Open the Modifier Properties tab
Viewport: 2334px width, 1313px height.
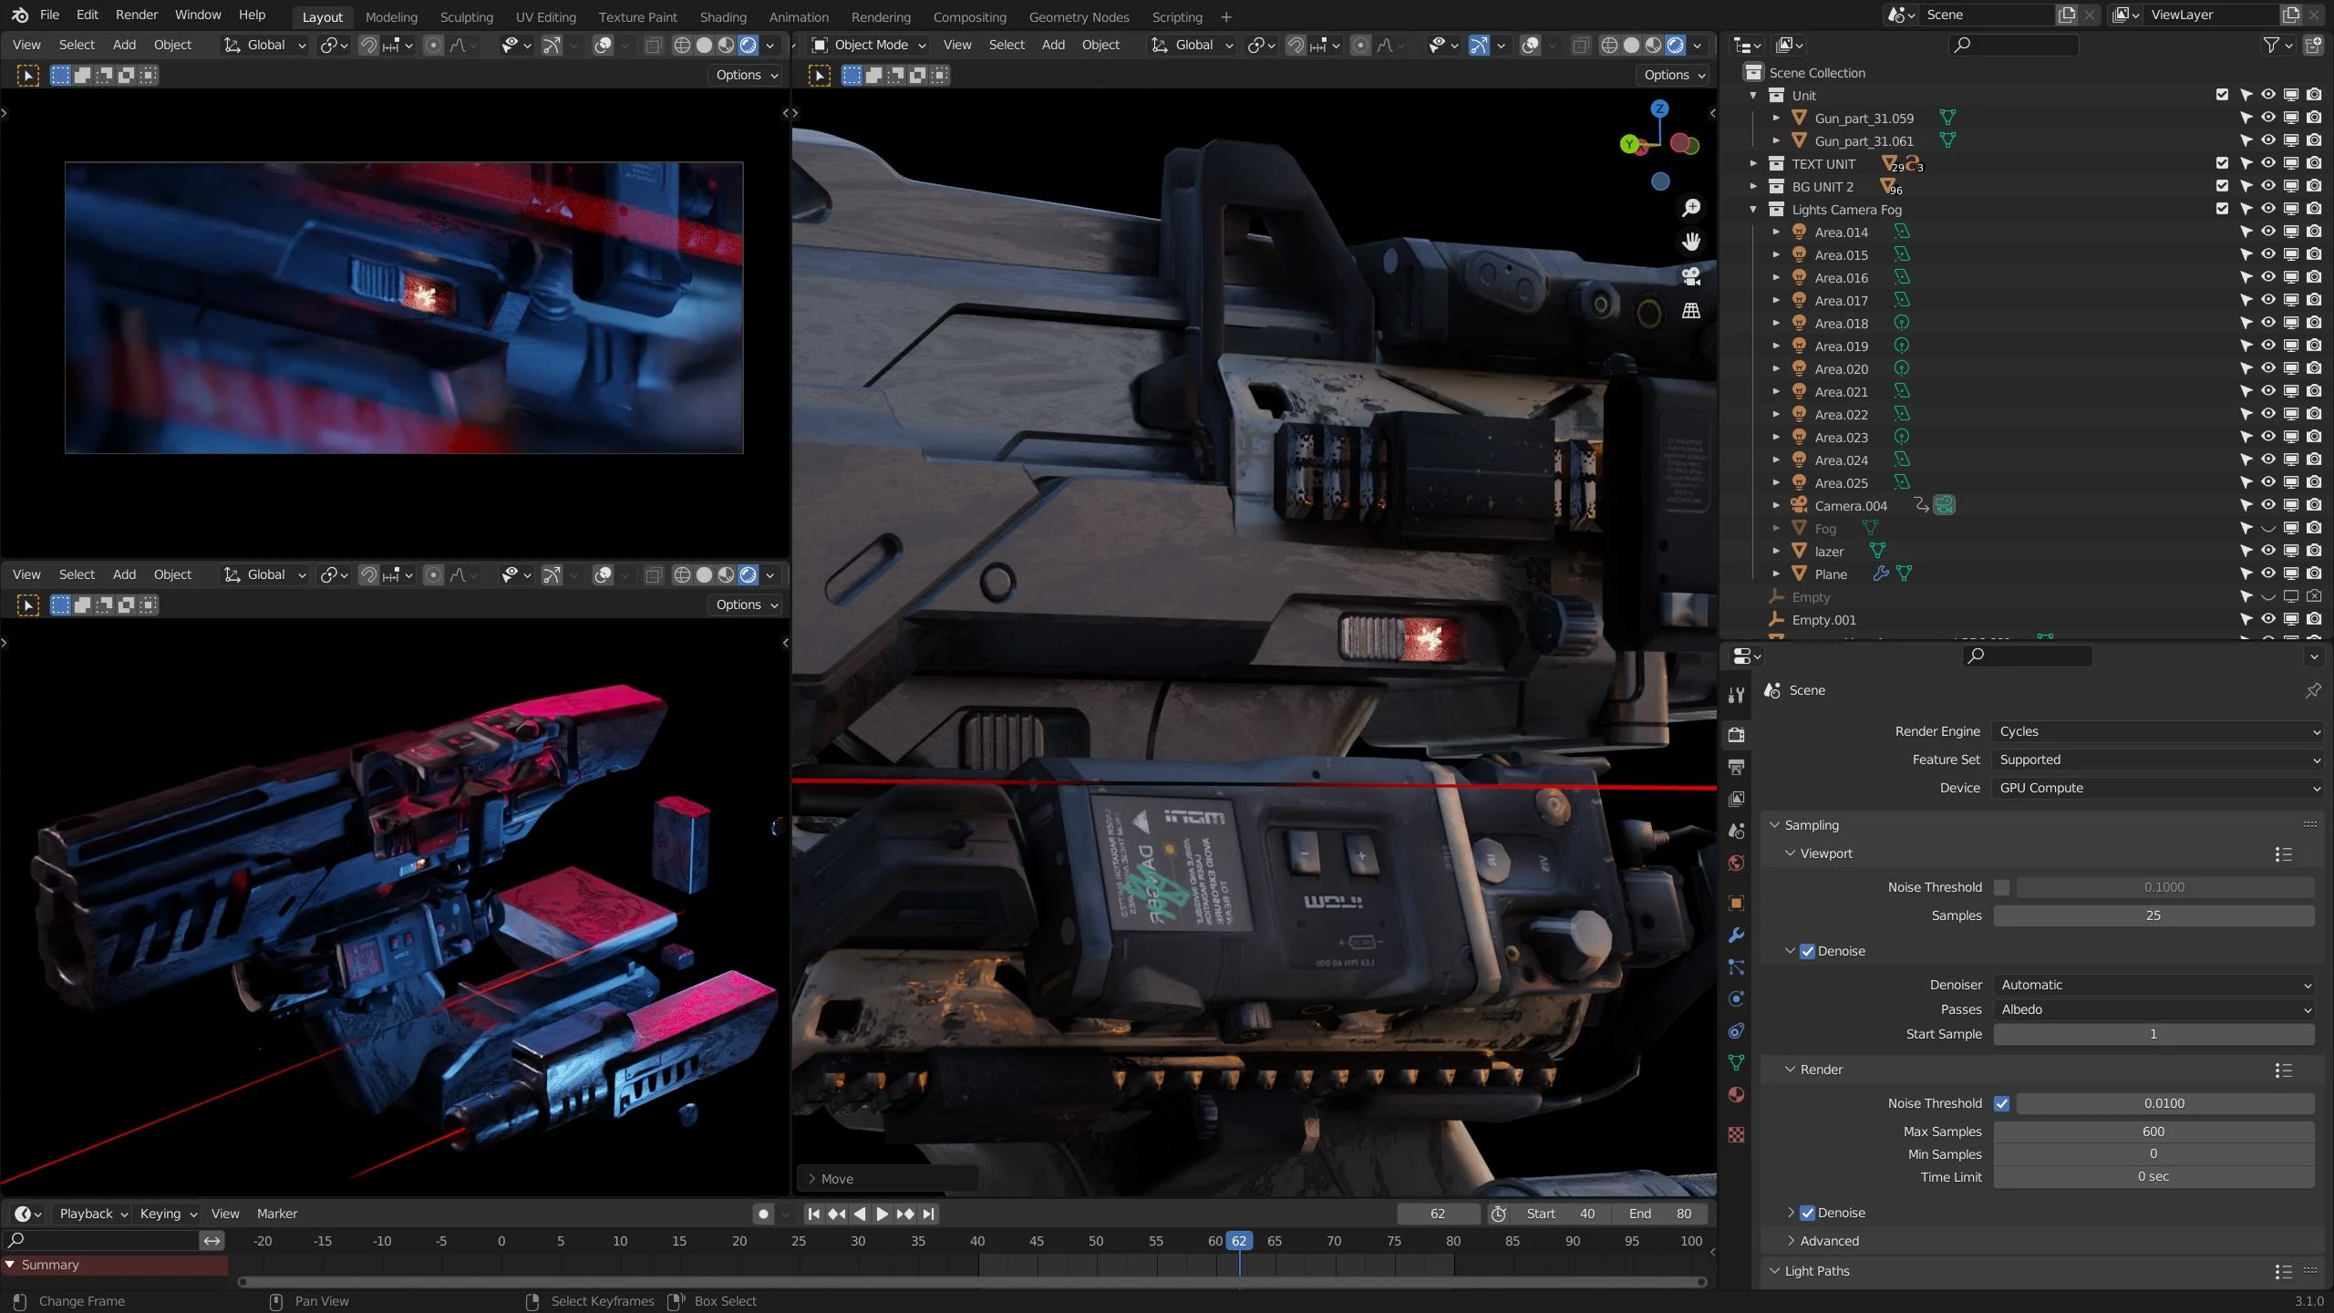click(x=1736, y=935)
